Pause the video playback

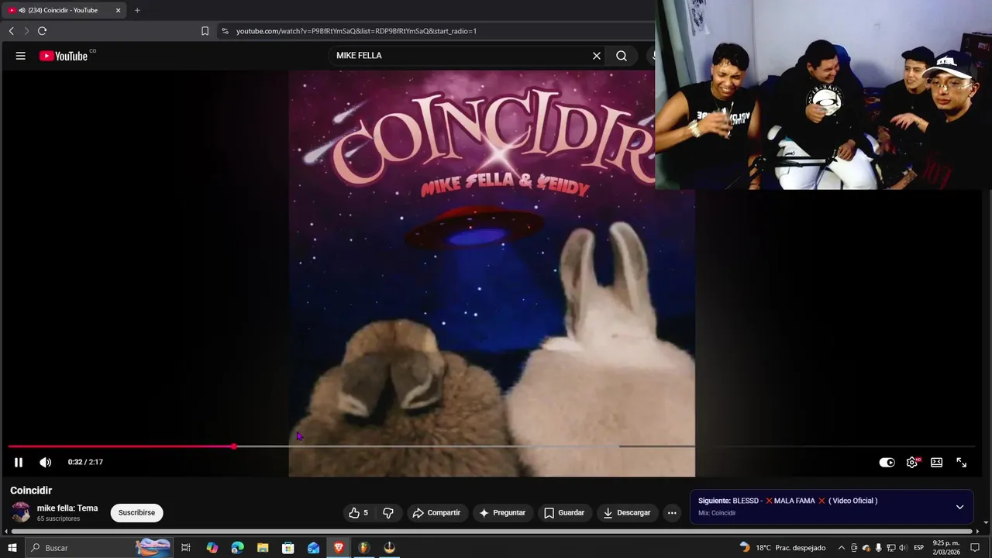tap(19, 463)
